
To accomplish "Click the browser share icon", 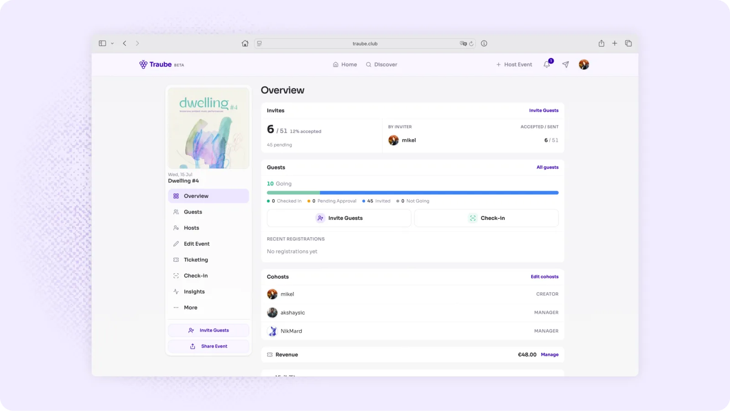I will 601,43.
